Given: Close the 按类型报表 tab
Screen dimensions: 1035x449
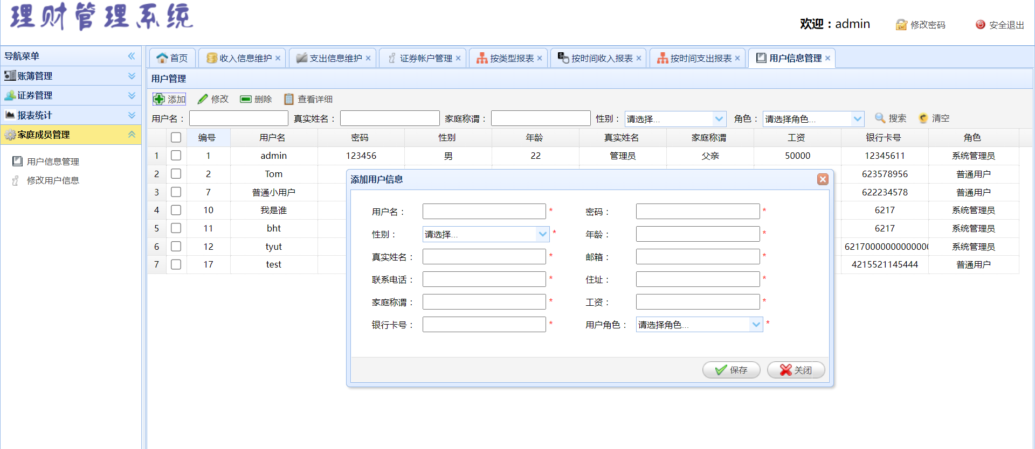Looking at the screenshot, I should click(x=540, y=58).
